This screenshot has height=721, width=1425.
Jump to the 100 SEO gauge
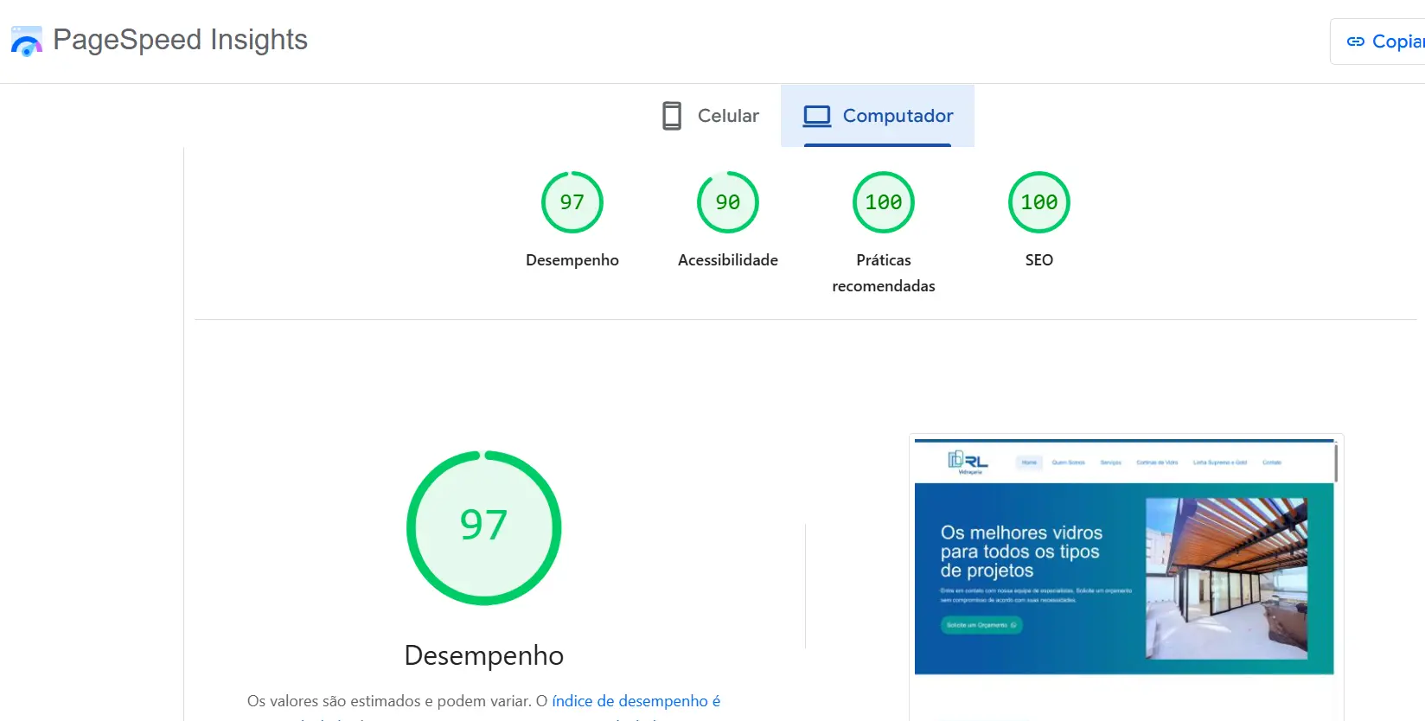click(x=1038, y=202)
